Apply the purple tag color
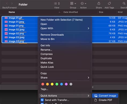127x104 pixels. click(66, 84)
